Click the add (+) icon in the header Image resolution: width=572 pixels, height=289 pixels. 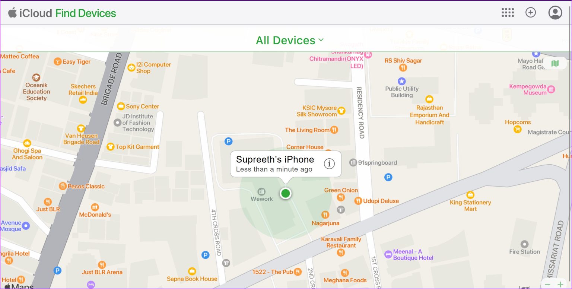click(x=531, y=12)
